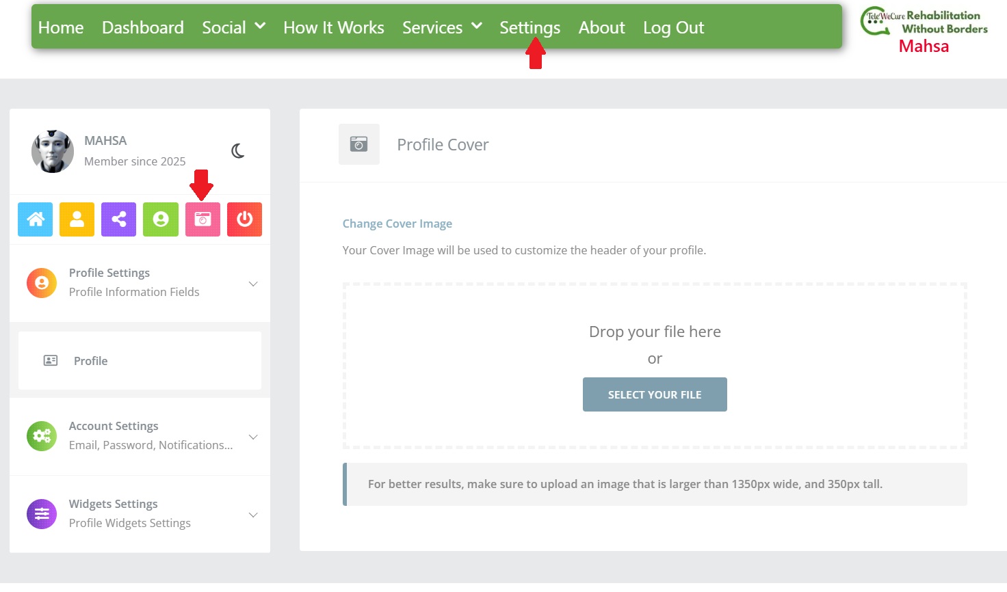This screenshot has width=1007, height=592.
Task: Open the blue Home icon button
Action: (x=35, y=219)
